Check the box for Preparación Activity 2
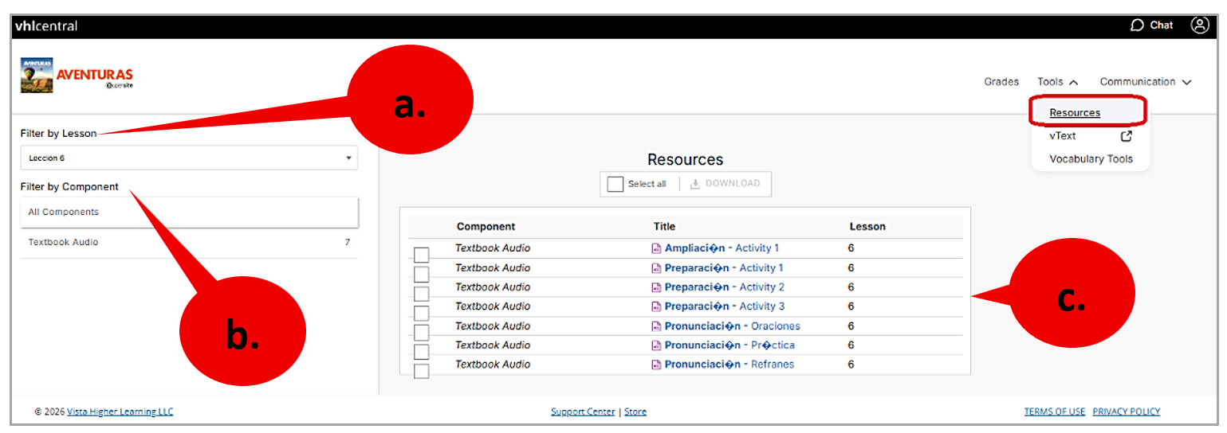 [x=422, y=294]
